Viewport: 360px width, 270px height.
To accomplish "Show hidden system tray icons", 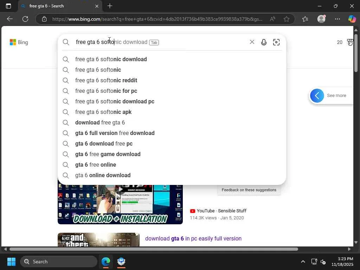I will (303, 262).
